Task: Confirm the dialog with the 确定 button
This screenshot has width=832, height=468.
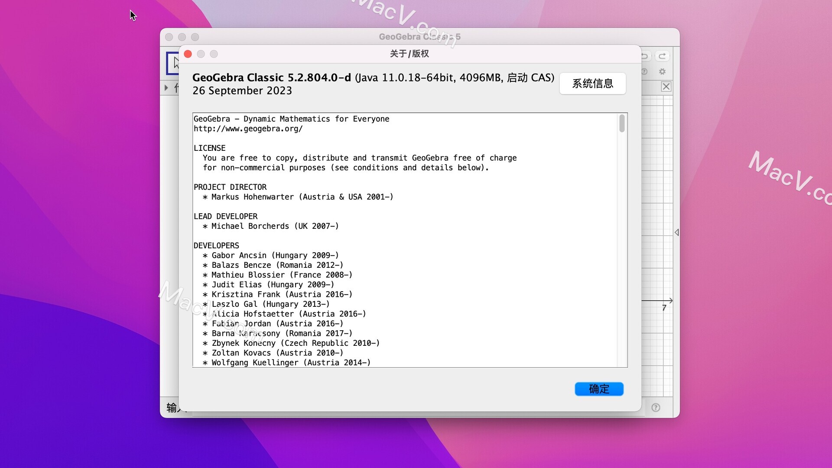Action: pyautogui.click(x=599, y=389)
